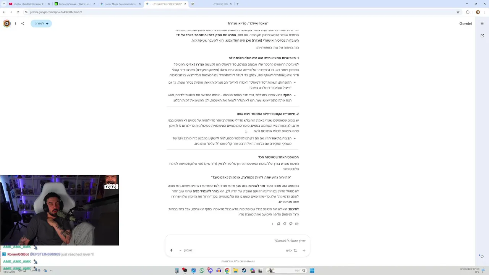Open the conversation's three-dot menu near the avatar

pyautogui.click(x=15, y=24)
